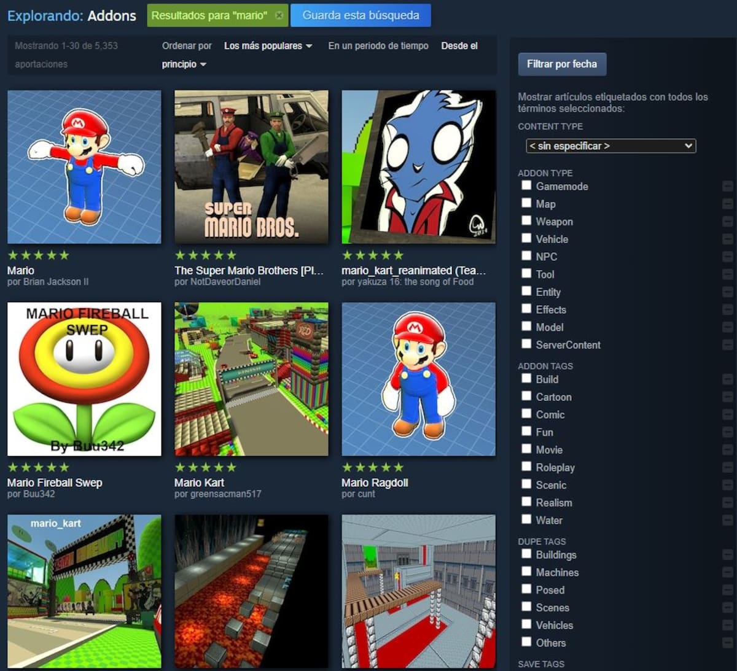This screenshot has height=671, width=737.
Task: Click the Filtrar por fecha button
Action: [562, 64]
